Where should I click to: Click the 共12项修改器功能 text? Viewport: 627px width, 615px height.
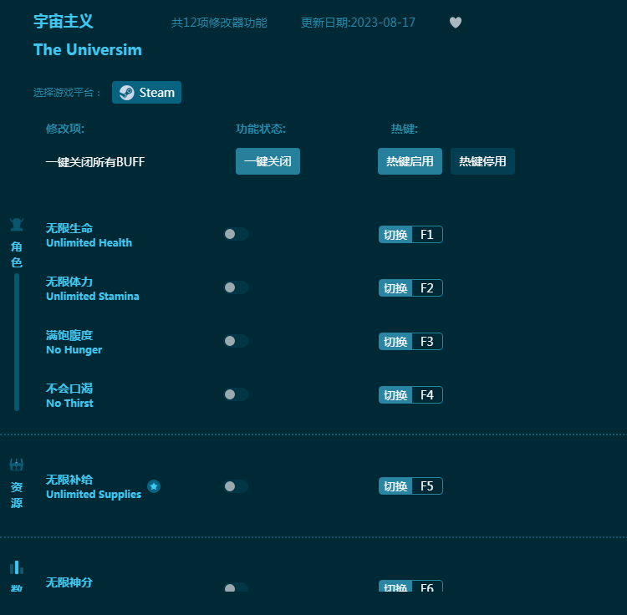coord(219,23)
